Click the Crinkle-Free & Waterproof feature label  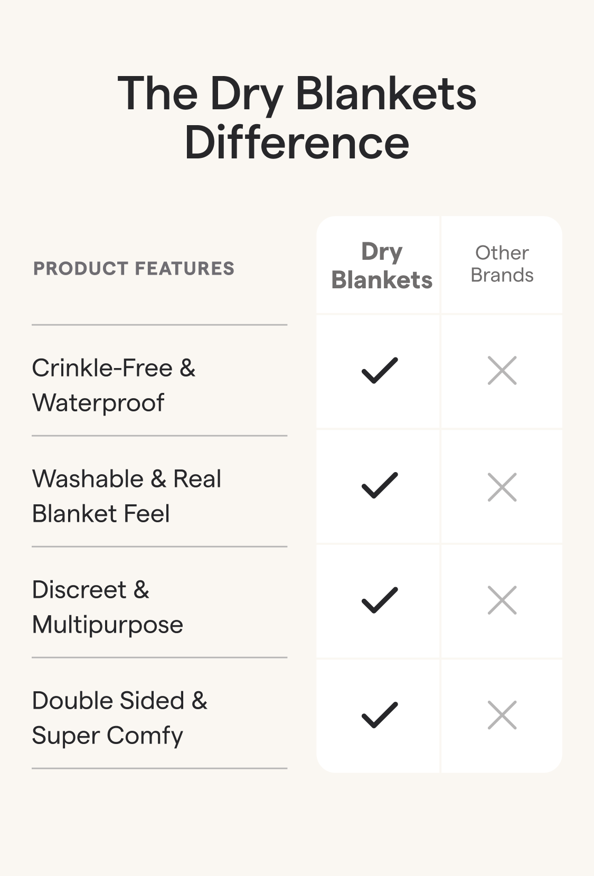pos(114,385)
